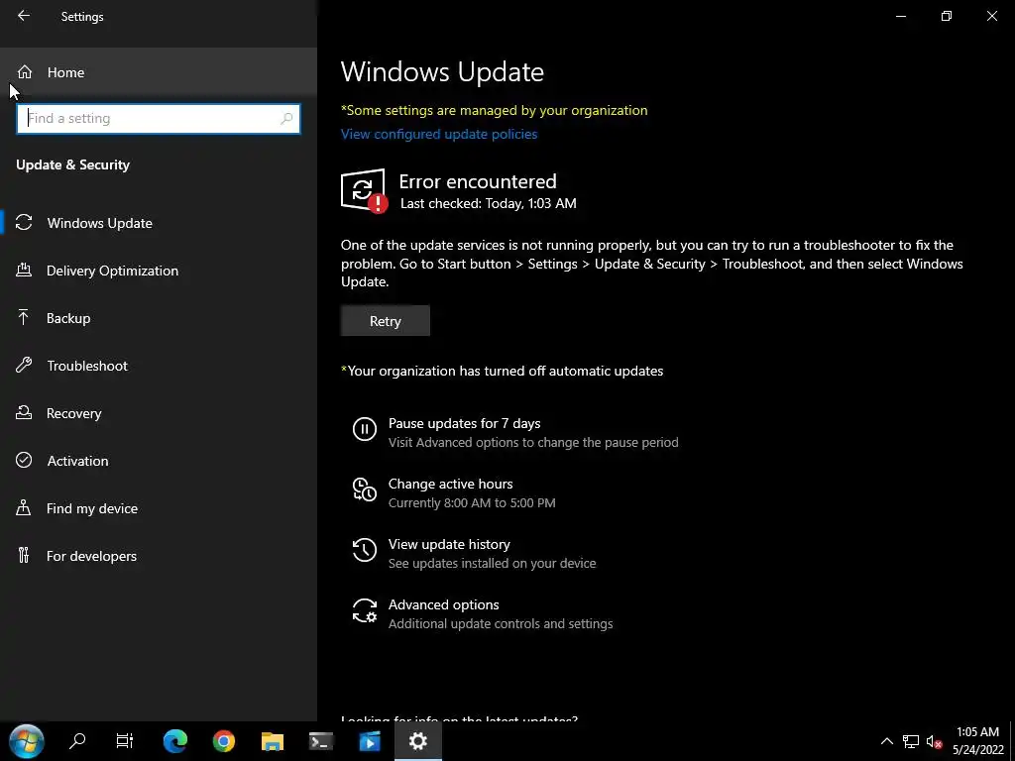Viewport: 1015px width, 761px height.
Task: Open Find my device settings
Action: [x=159, y=508]
